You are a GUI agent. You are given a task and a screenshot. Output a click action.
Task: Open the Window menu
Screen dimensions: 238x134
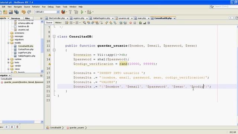pos(73,7)
